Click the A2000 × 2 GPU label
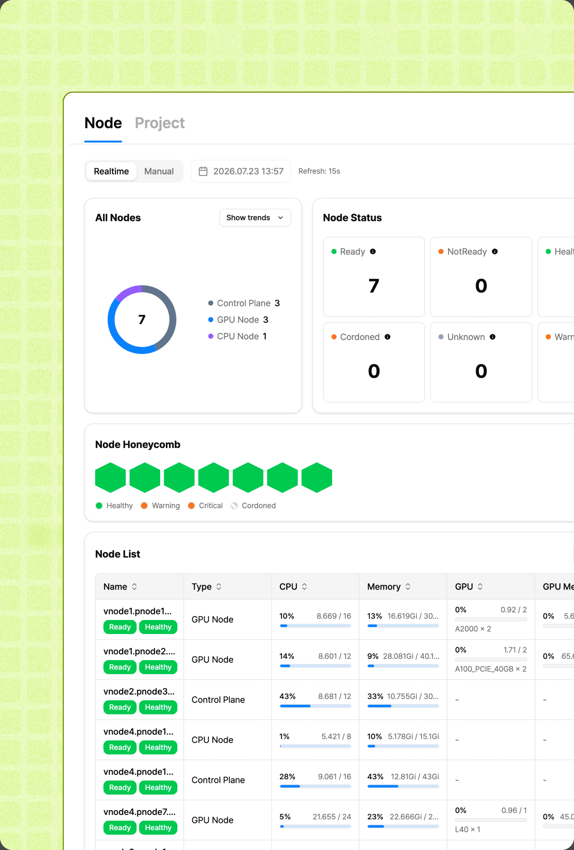574x850 pixels. pos(473,629)
